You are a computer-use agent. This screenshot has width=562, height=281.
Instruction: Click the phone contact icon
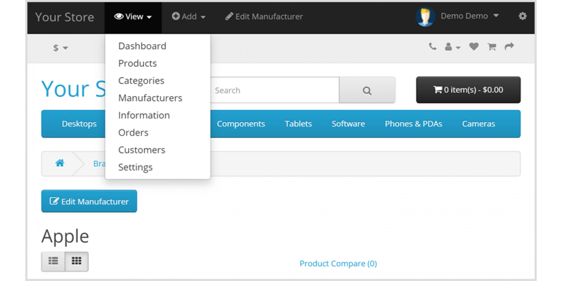pos(432,47)
